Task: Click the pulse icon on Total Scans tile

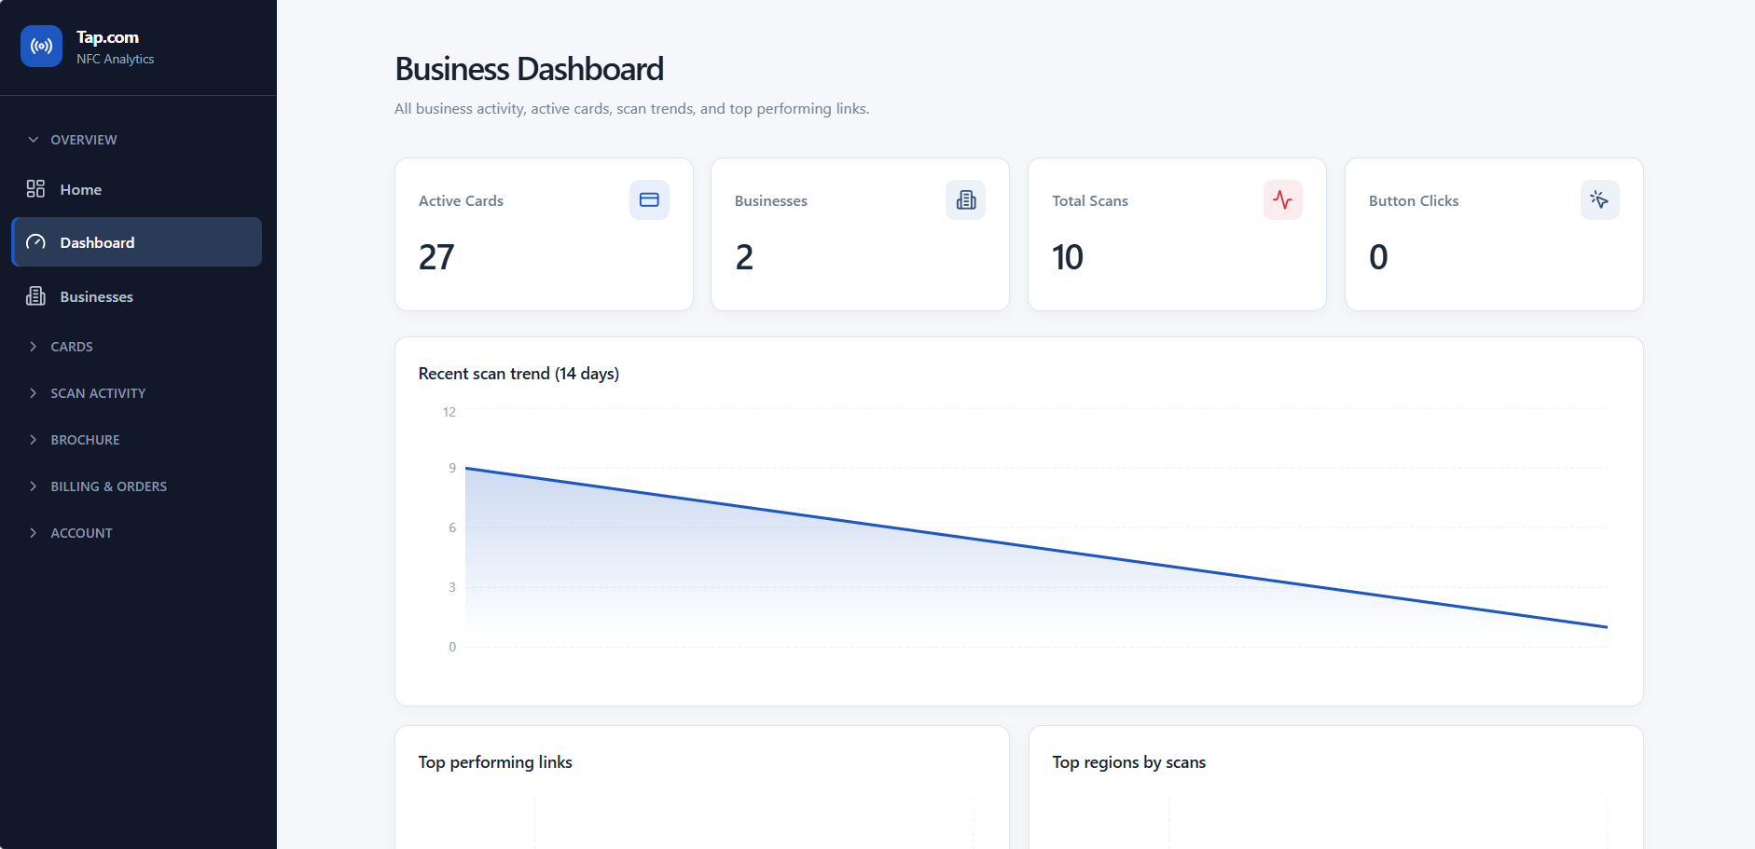Action: 1282,200
